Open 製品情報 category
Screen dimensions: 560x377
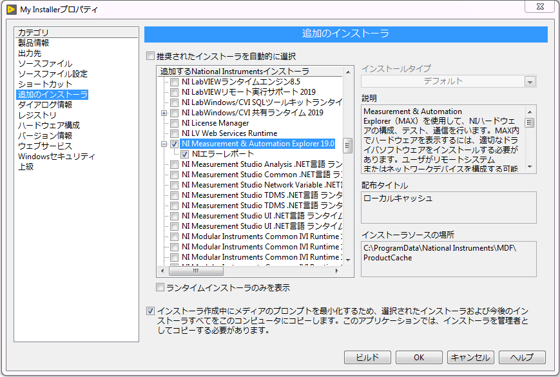point(34,43)
